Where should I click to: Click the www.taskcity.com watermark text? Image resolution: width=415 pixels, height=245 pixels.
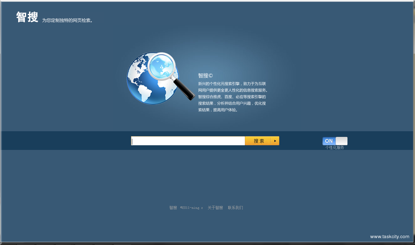pyautogui.click(x=390, y=237)
